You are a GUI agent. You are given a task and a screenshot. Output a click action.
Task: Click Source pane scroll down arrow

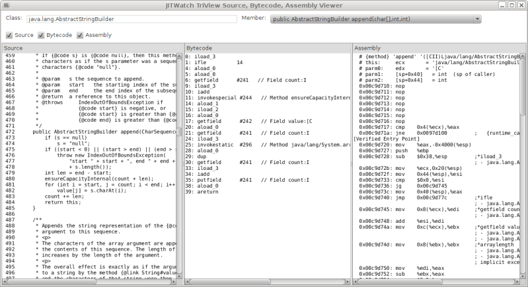click(x=179, y=276)
